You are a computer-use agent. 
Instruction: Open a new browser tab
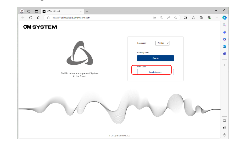pos(87,11)
